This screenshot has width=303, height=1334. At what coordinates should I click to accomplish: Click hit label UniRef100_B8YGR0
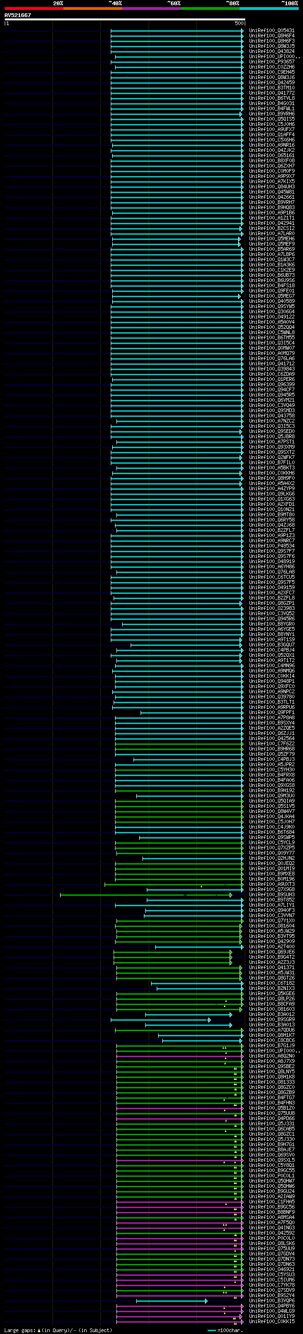click(x=271, y=624)
